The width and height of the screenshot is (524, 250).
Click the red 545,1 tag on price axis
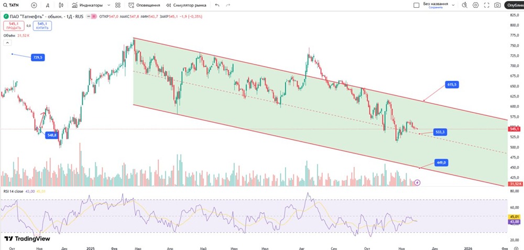pos(514,129)
